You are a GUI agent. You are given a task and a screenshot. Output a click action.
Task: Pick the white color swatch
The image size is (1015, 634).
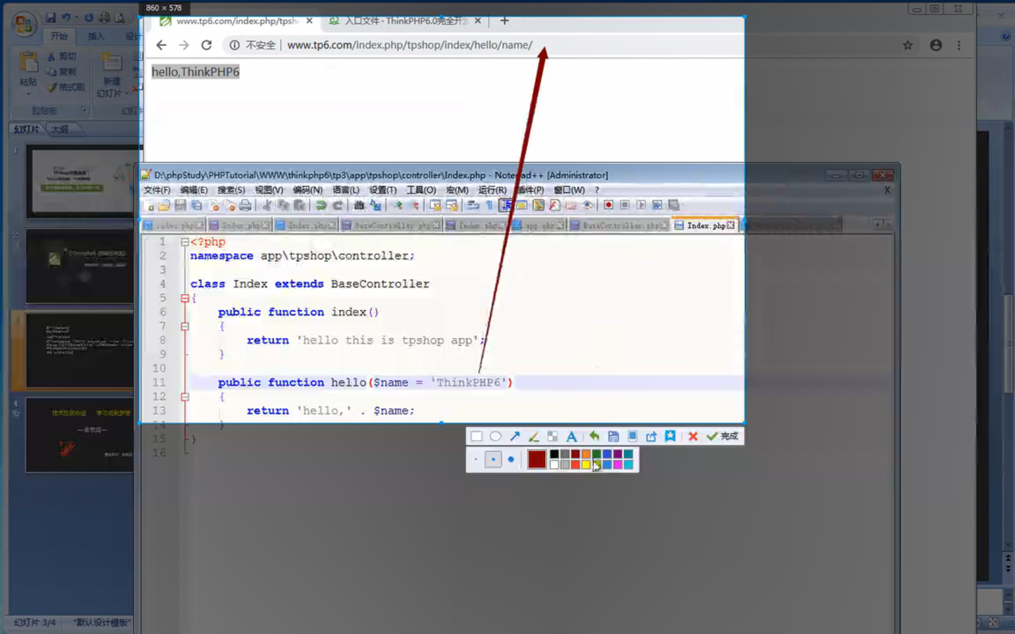tap(554, 464)
